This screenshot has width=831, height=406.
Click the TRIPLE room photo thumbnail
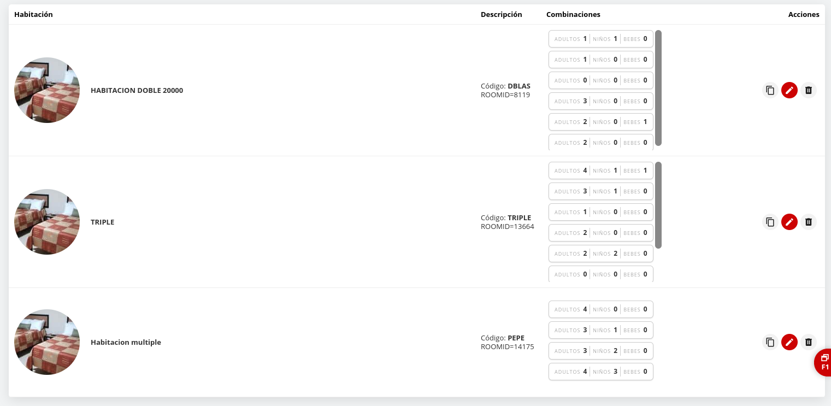point(47,222)
